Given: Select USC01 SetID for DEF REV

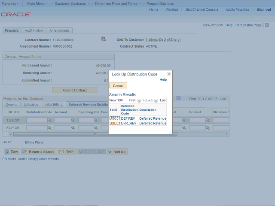Looking at the screenshot, I should coord(115,118).
